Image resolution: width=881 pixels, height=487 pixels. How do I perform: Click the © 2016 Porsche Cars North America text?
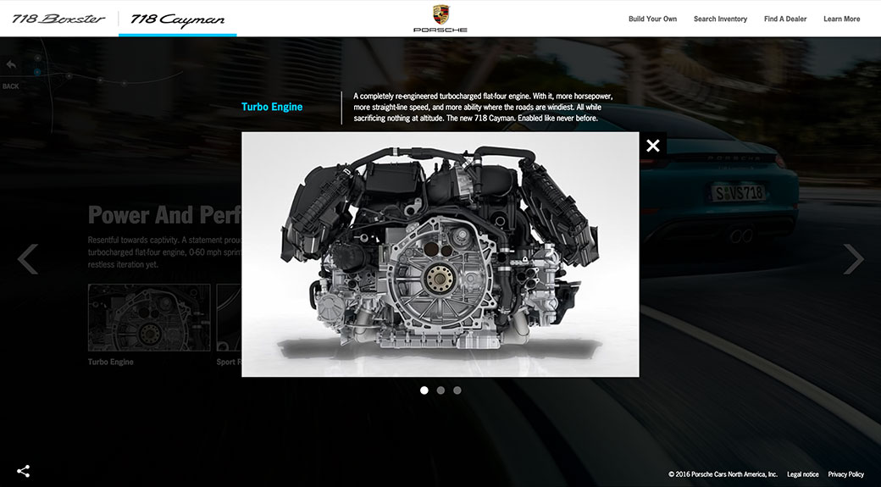point(723,474)
